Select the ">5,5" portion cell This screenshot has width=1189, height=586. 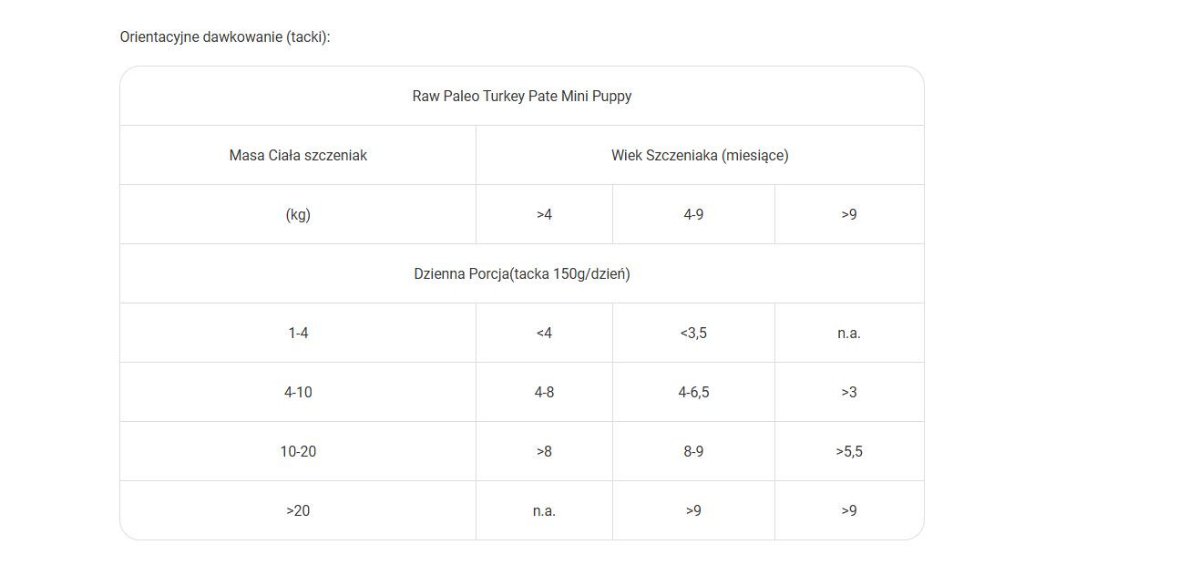[849, 451]
